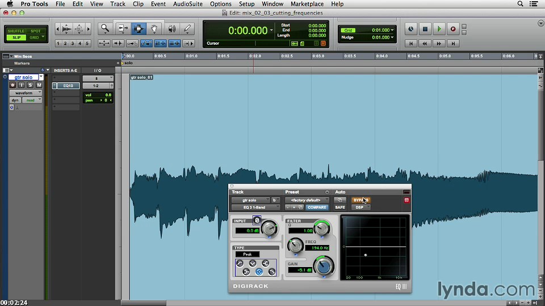545x306 pixels.
Task: Click Return to Zero button
Action: 411,44
